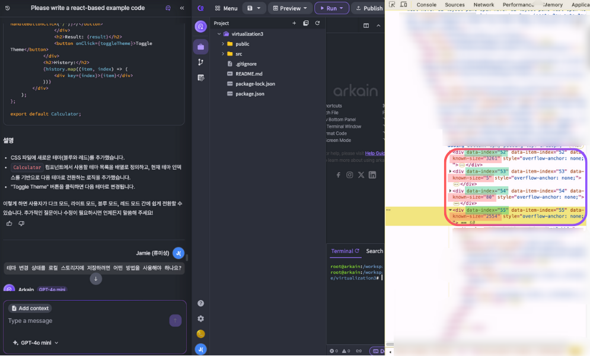Toggle the DevTools device toolbar icon
The width and height of the screenshot is (590, 356).
point(403,5)
